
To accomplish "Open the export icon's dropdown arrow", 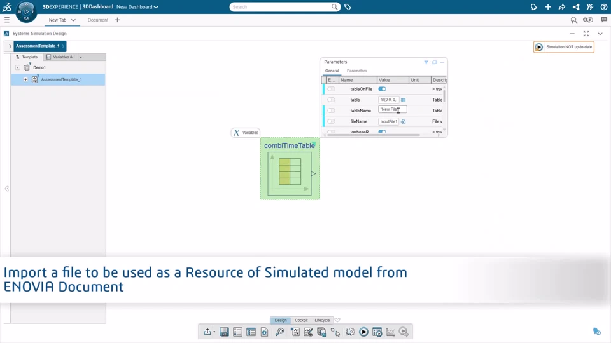I will (214, 332).
